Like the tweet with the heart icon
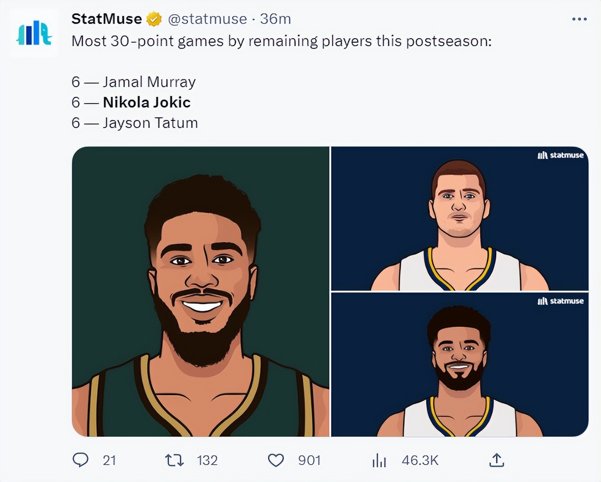 tap(276, 460)
